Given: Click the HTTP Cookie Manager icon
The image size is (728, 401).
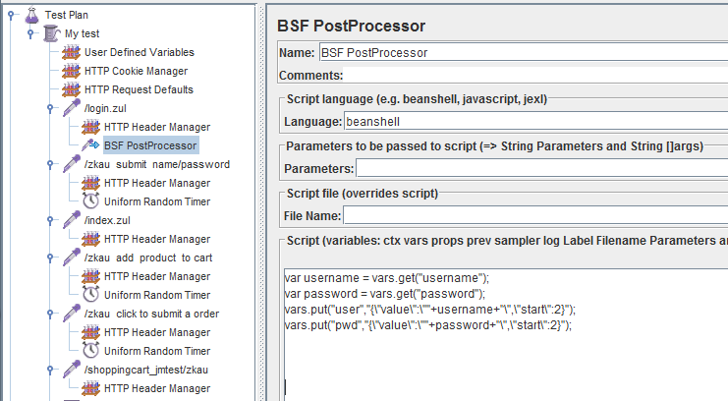Looking at the screenshot, I should [x=71, y=71].
